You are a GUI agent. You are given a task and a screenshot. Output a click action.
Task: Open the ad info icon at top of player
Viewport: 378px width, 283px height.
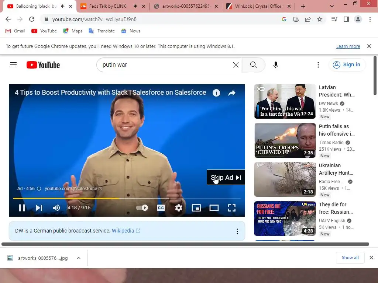click(x=216, y=93)
